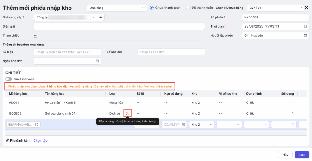312x161 pixels.
Task: Select the Đã thanh toán radio option
Action: point(188,8)
